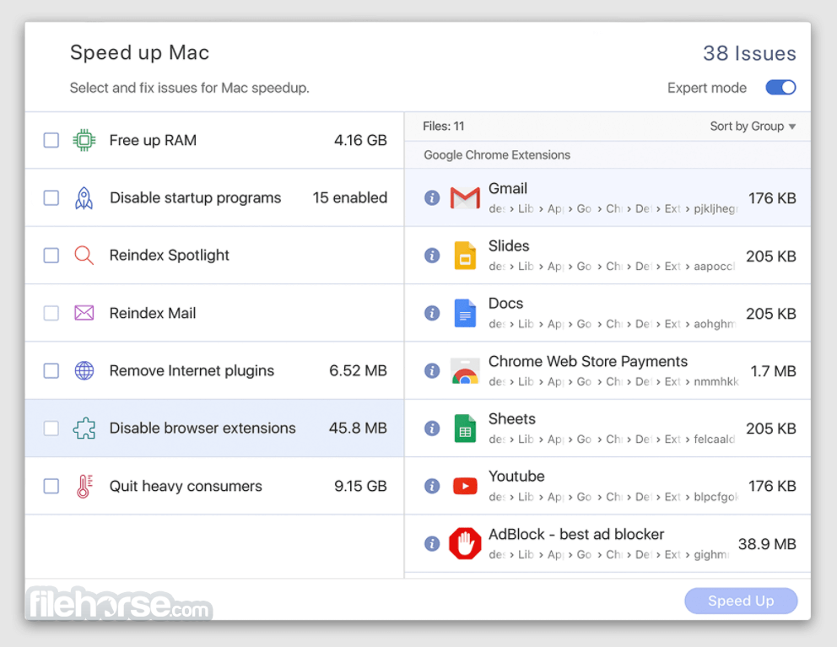The height and width of the screenshot is (647, 837).
Task: Click the Slides extension name
Action: (x=509, y=245)
